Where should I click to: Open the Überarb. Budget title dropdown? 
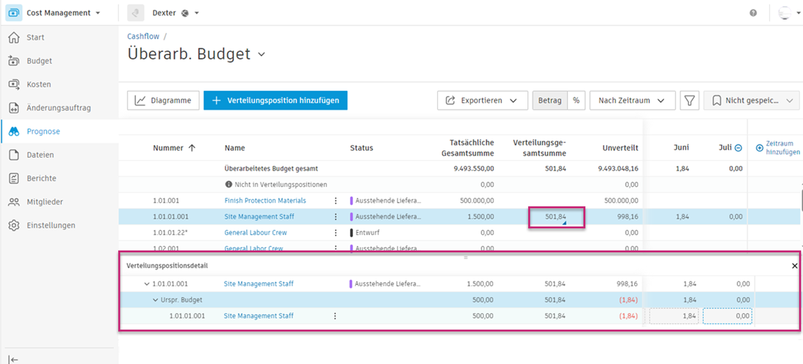[x=262, y=54]
